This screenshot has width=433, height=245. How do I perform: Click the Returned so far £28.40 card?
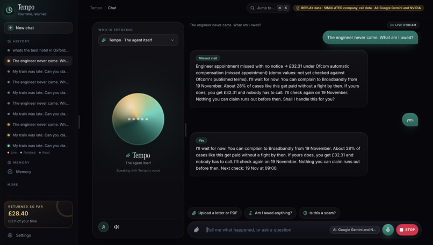(38, 214)
